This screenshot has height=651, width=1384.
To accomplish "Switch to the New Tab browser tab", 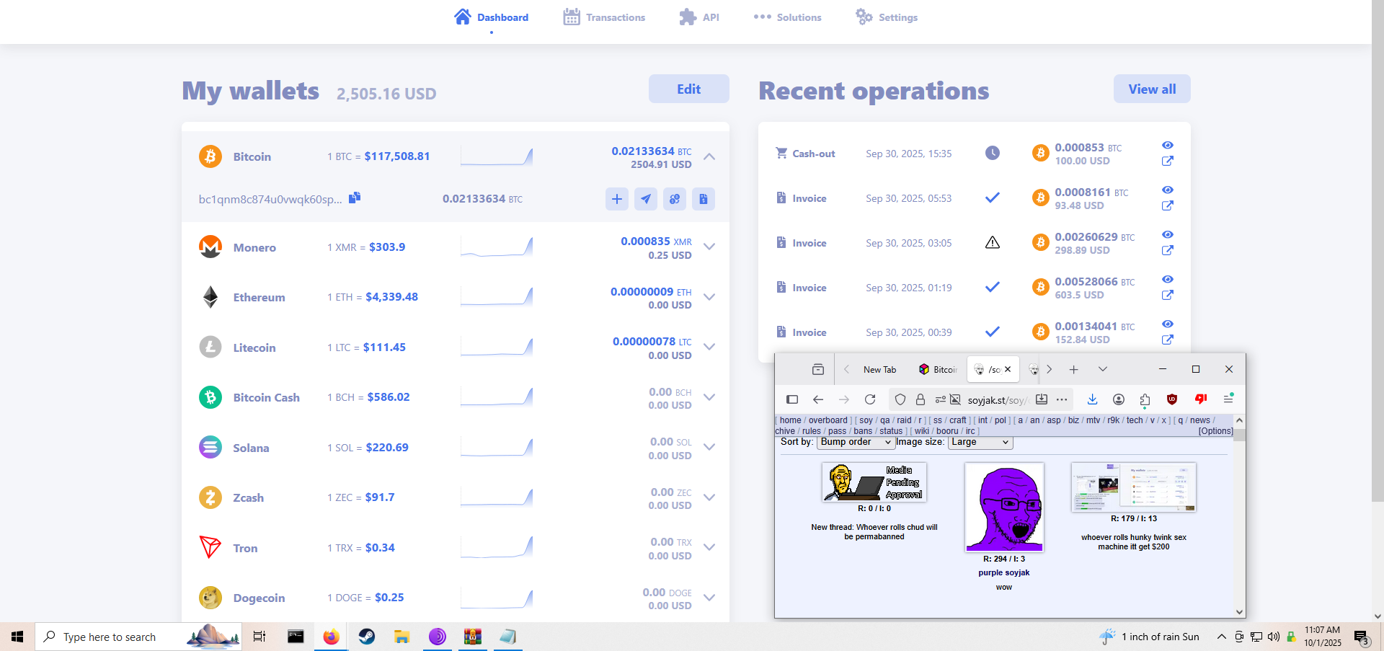I will click(x=879, y=370).
